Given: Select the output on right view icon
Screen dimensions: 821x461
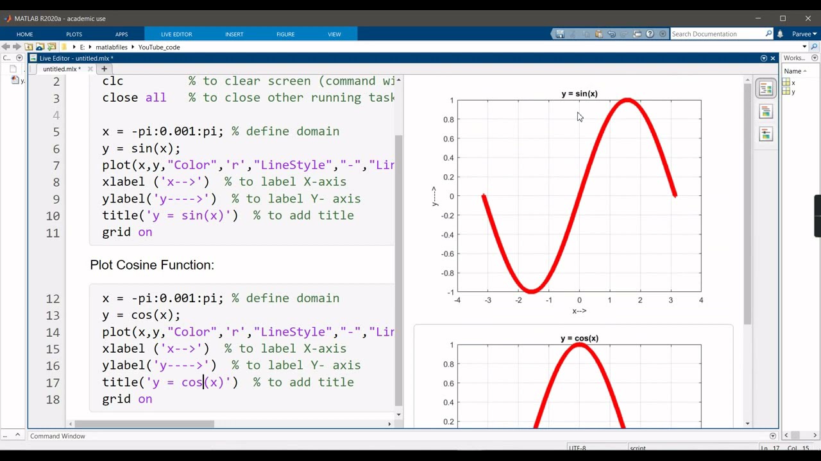Looking at the screenshot, I should [765, 88].
